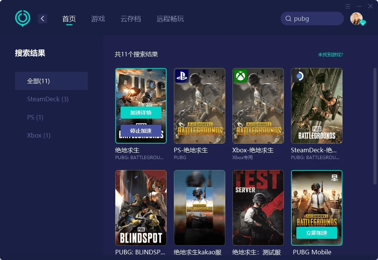
Task: Click the PUBG: BLINDSP... title text
Action: coord(140,252)
